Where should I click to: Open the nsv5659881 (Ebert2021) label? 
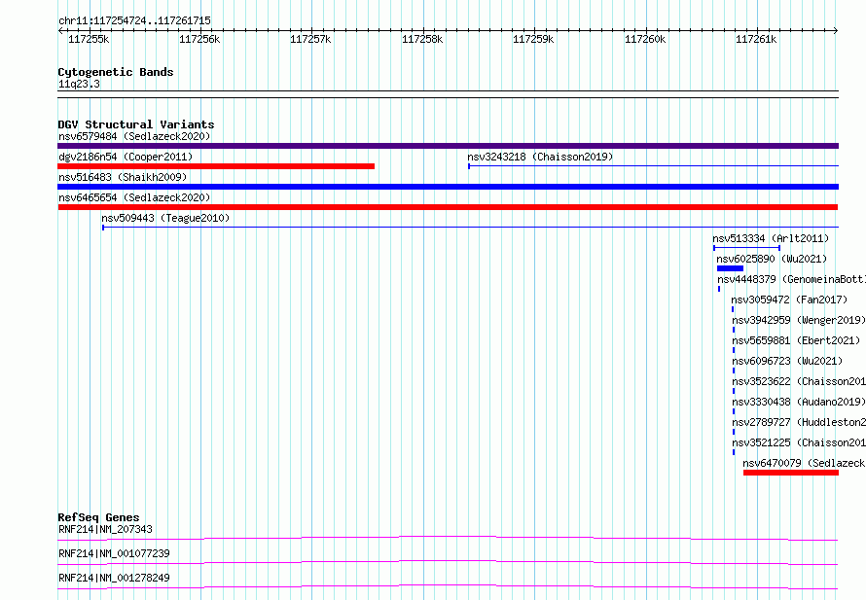pos(796,340)
